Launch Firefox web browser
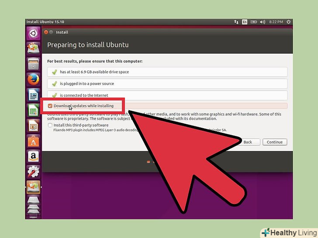The image size is (318, 238). 33,79
